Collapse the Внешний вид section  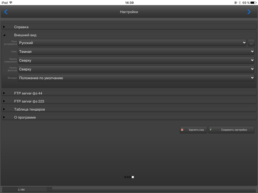click(129, 35)
